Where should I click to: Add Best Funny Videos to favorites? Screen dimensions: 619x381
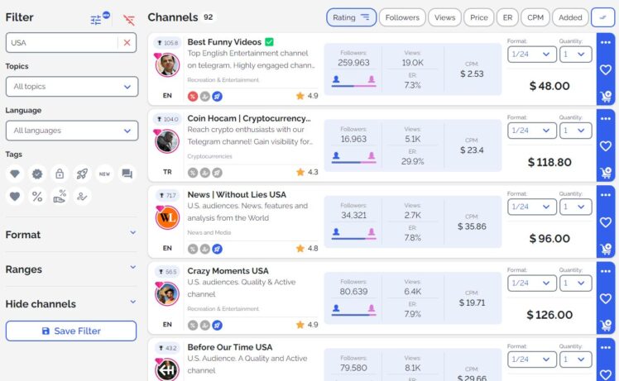606,69
